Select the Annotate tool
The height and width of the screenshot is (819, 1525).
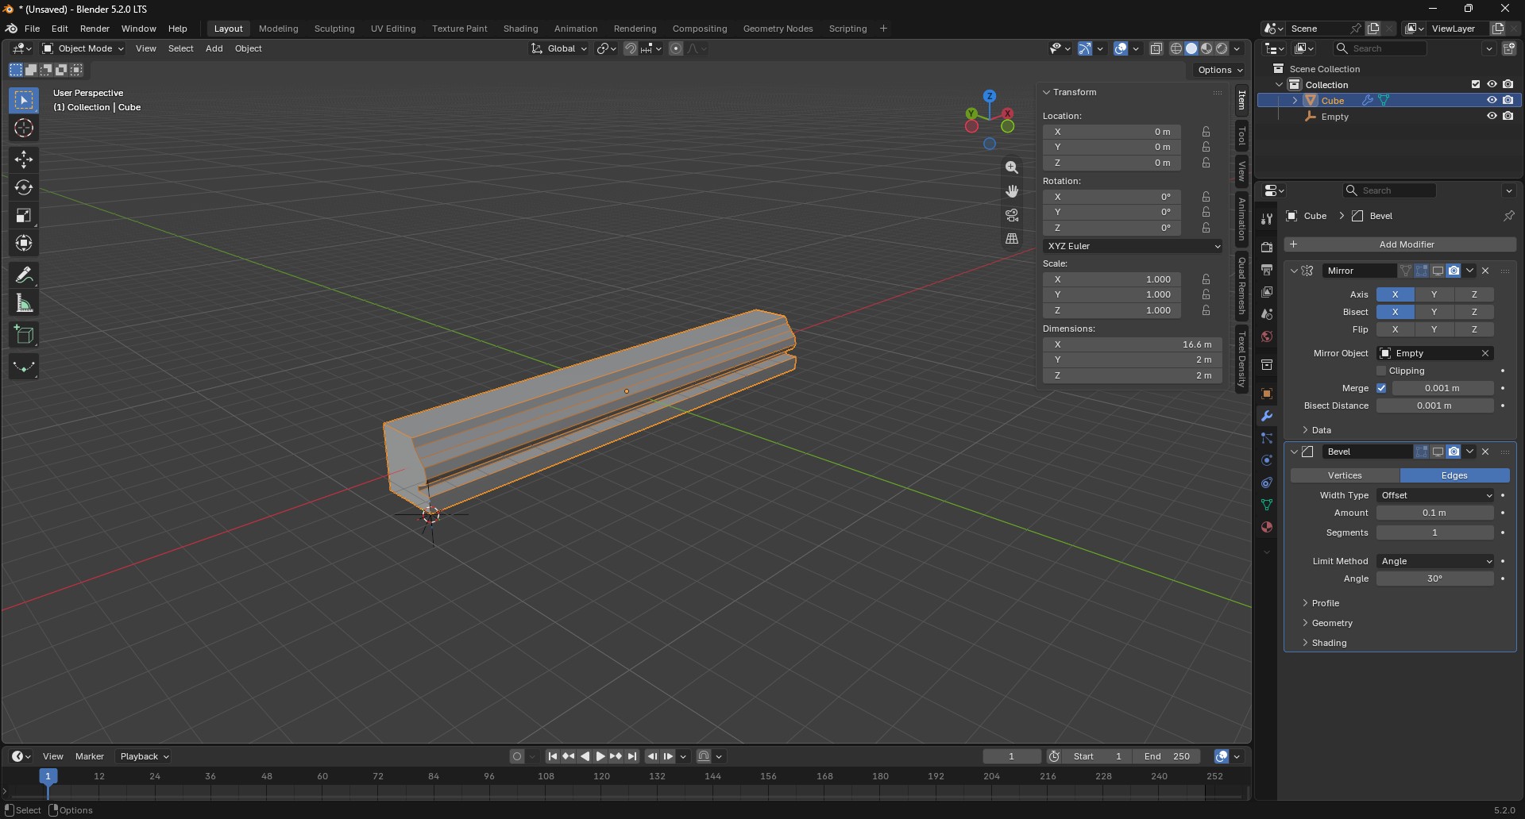tap(24, 275)
